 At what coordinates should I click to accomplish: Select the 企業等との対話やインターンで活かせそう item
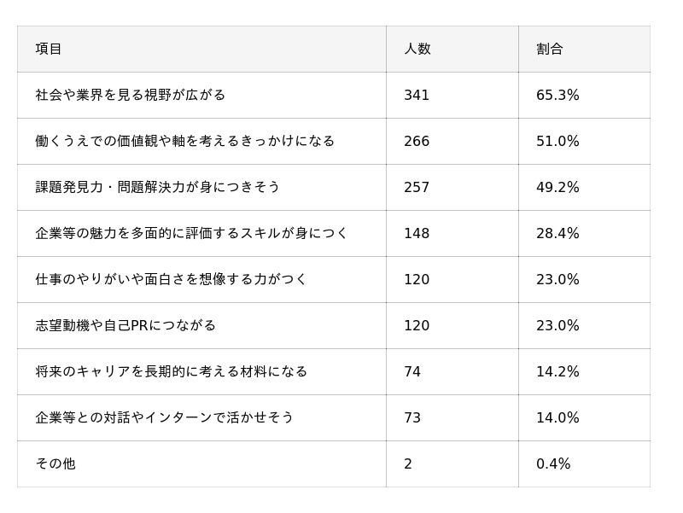[x=165, y=417]
